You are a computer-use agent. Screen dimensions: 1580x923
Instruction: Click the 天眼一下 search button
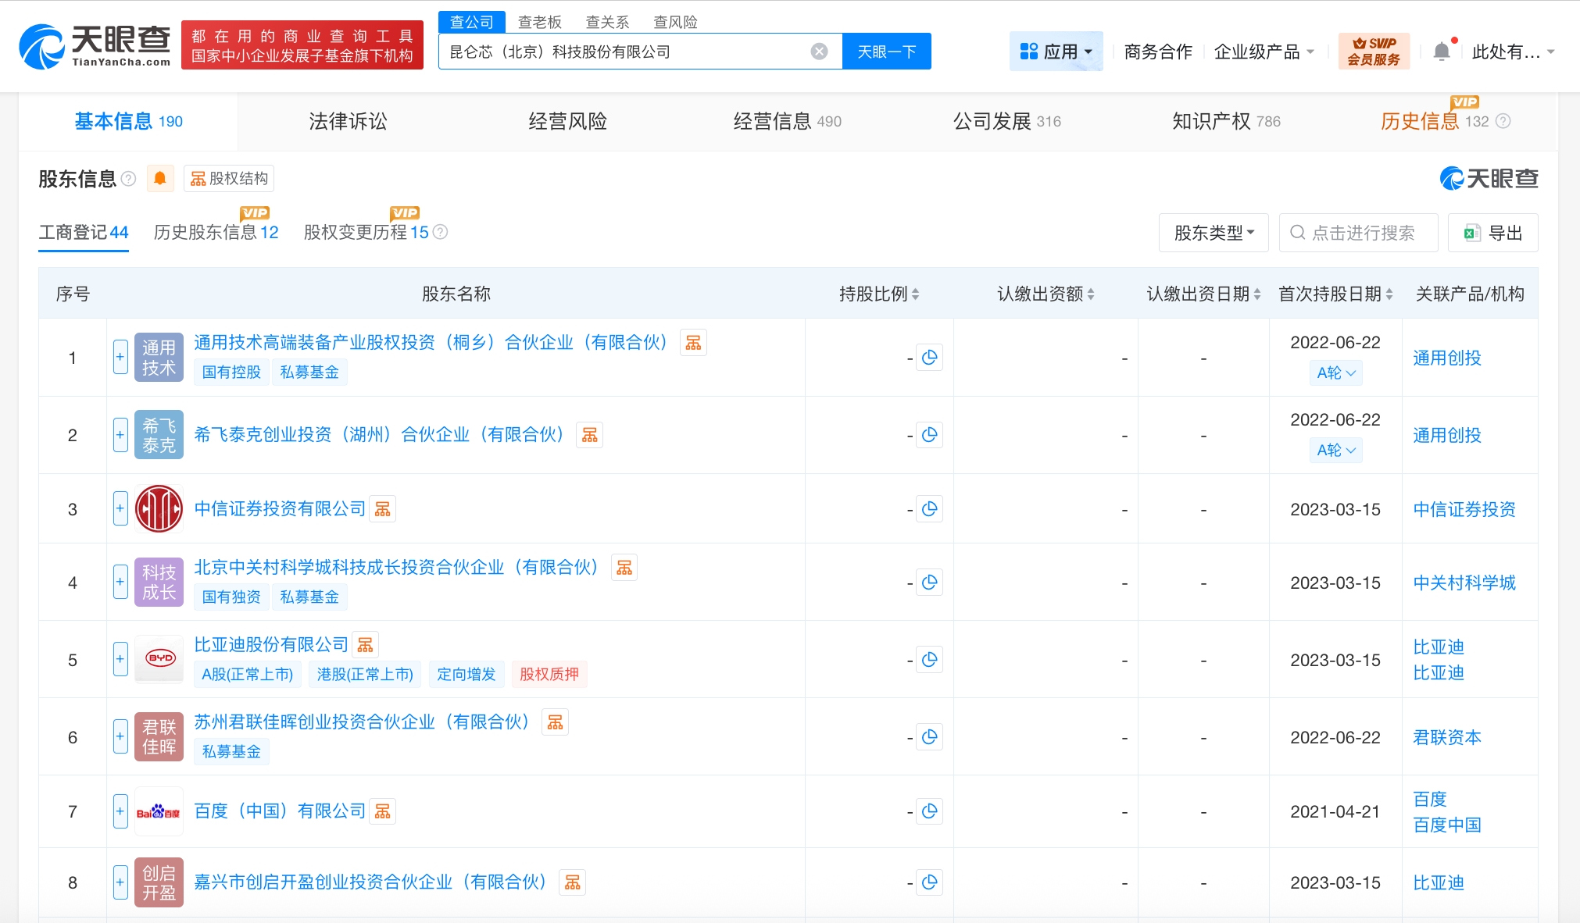[x=886, y=52]
